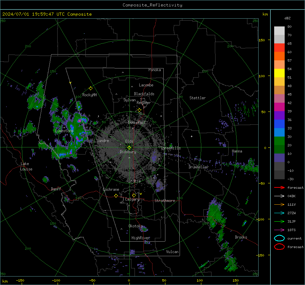Select the Didsbury label
Screen dimensions: 305x285
click(x=128, y=152)
